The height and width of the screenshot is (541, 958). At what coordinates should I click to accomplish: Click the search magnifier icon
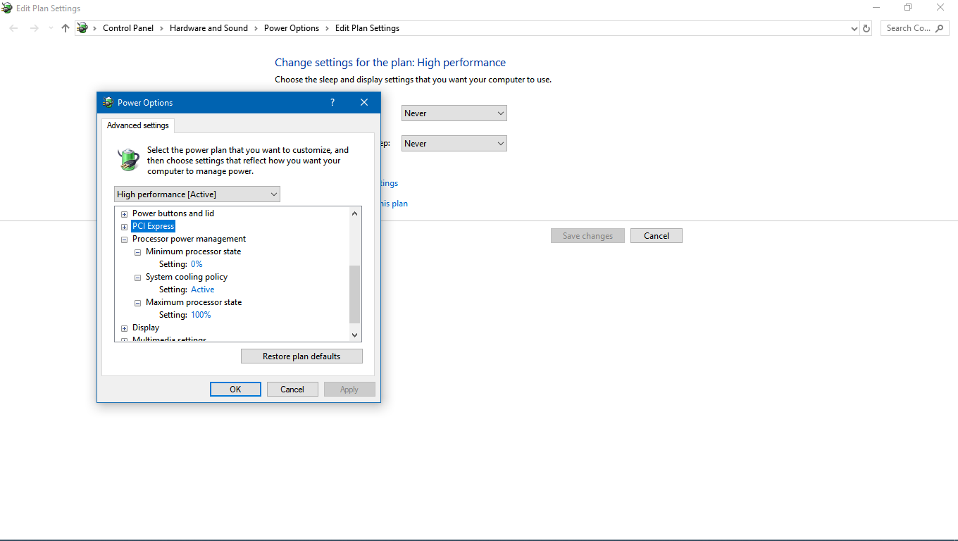pos(940,28)
